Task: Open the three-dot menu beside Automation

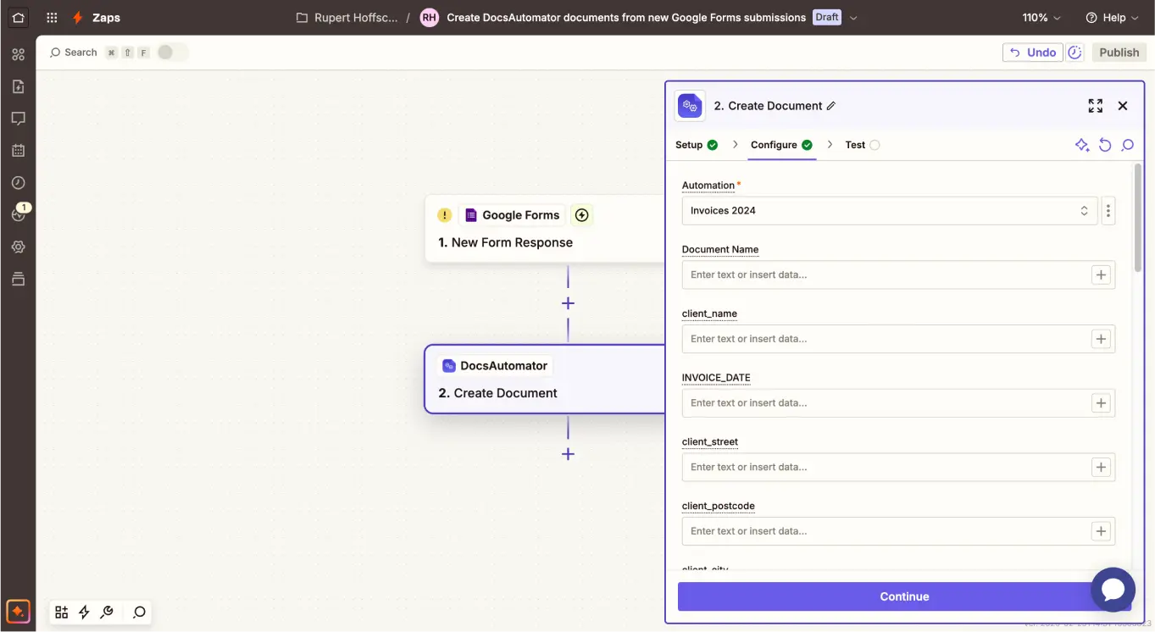Action: (1108, 209)
